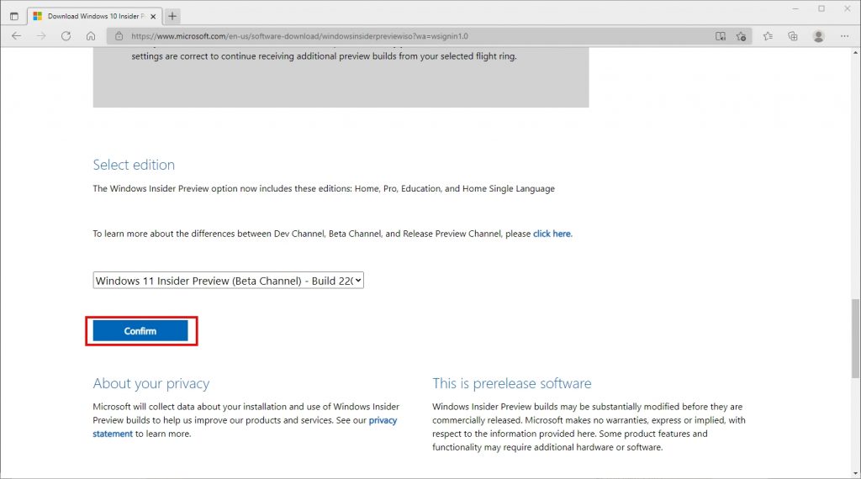The width and height of the screenshot is (861, 479).
Task: Click the scrollbar up arrow
Action: click(855, 53)
